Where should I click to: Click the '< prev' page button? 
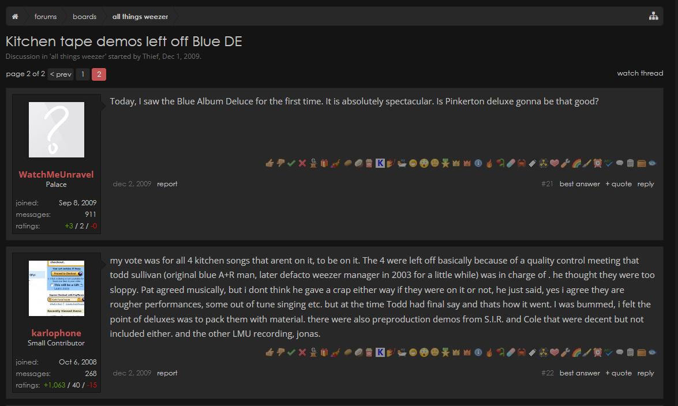pyautogui.click(x=61, y=74)
